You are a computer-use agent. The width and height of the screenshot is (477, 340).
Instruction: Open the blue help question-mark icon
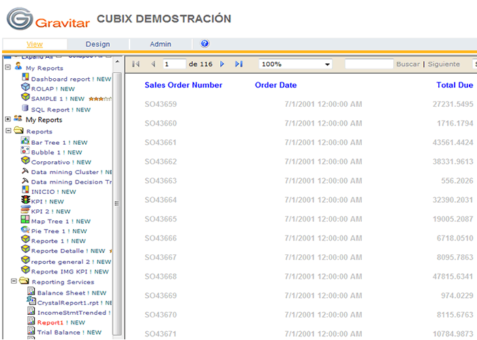pyautogui.click(x=204, y=44)
